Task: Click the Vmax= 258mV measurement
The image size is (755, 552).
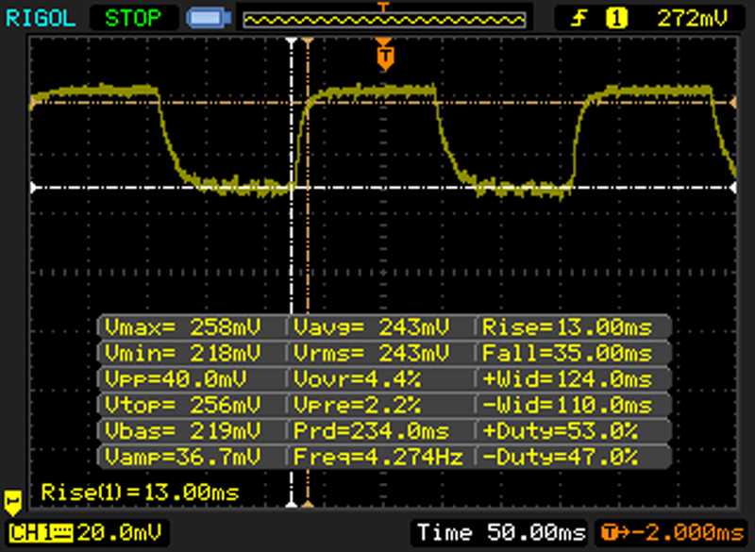Action: pyautogui.click(x=183, y=327)
